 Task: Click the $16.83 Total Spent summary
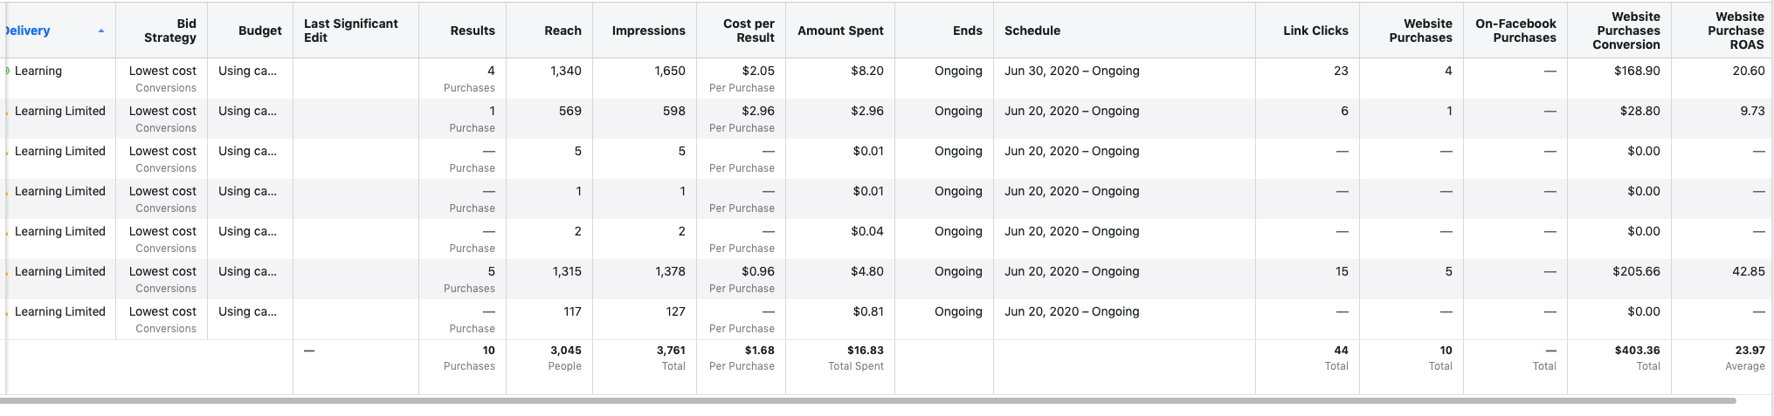pyautogui.click(x=864, y=351)
